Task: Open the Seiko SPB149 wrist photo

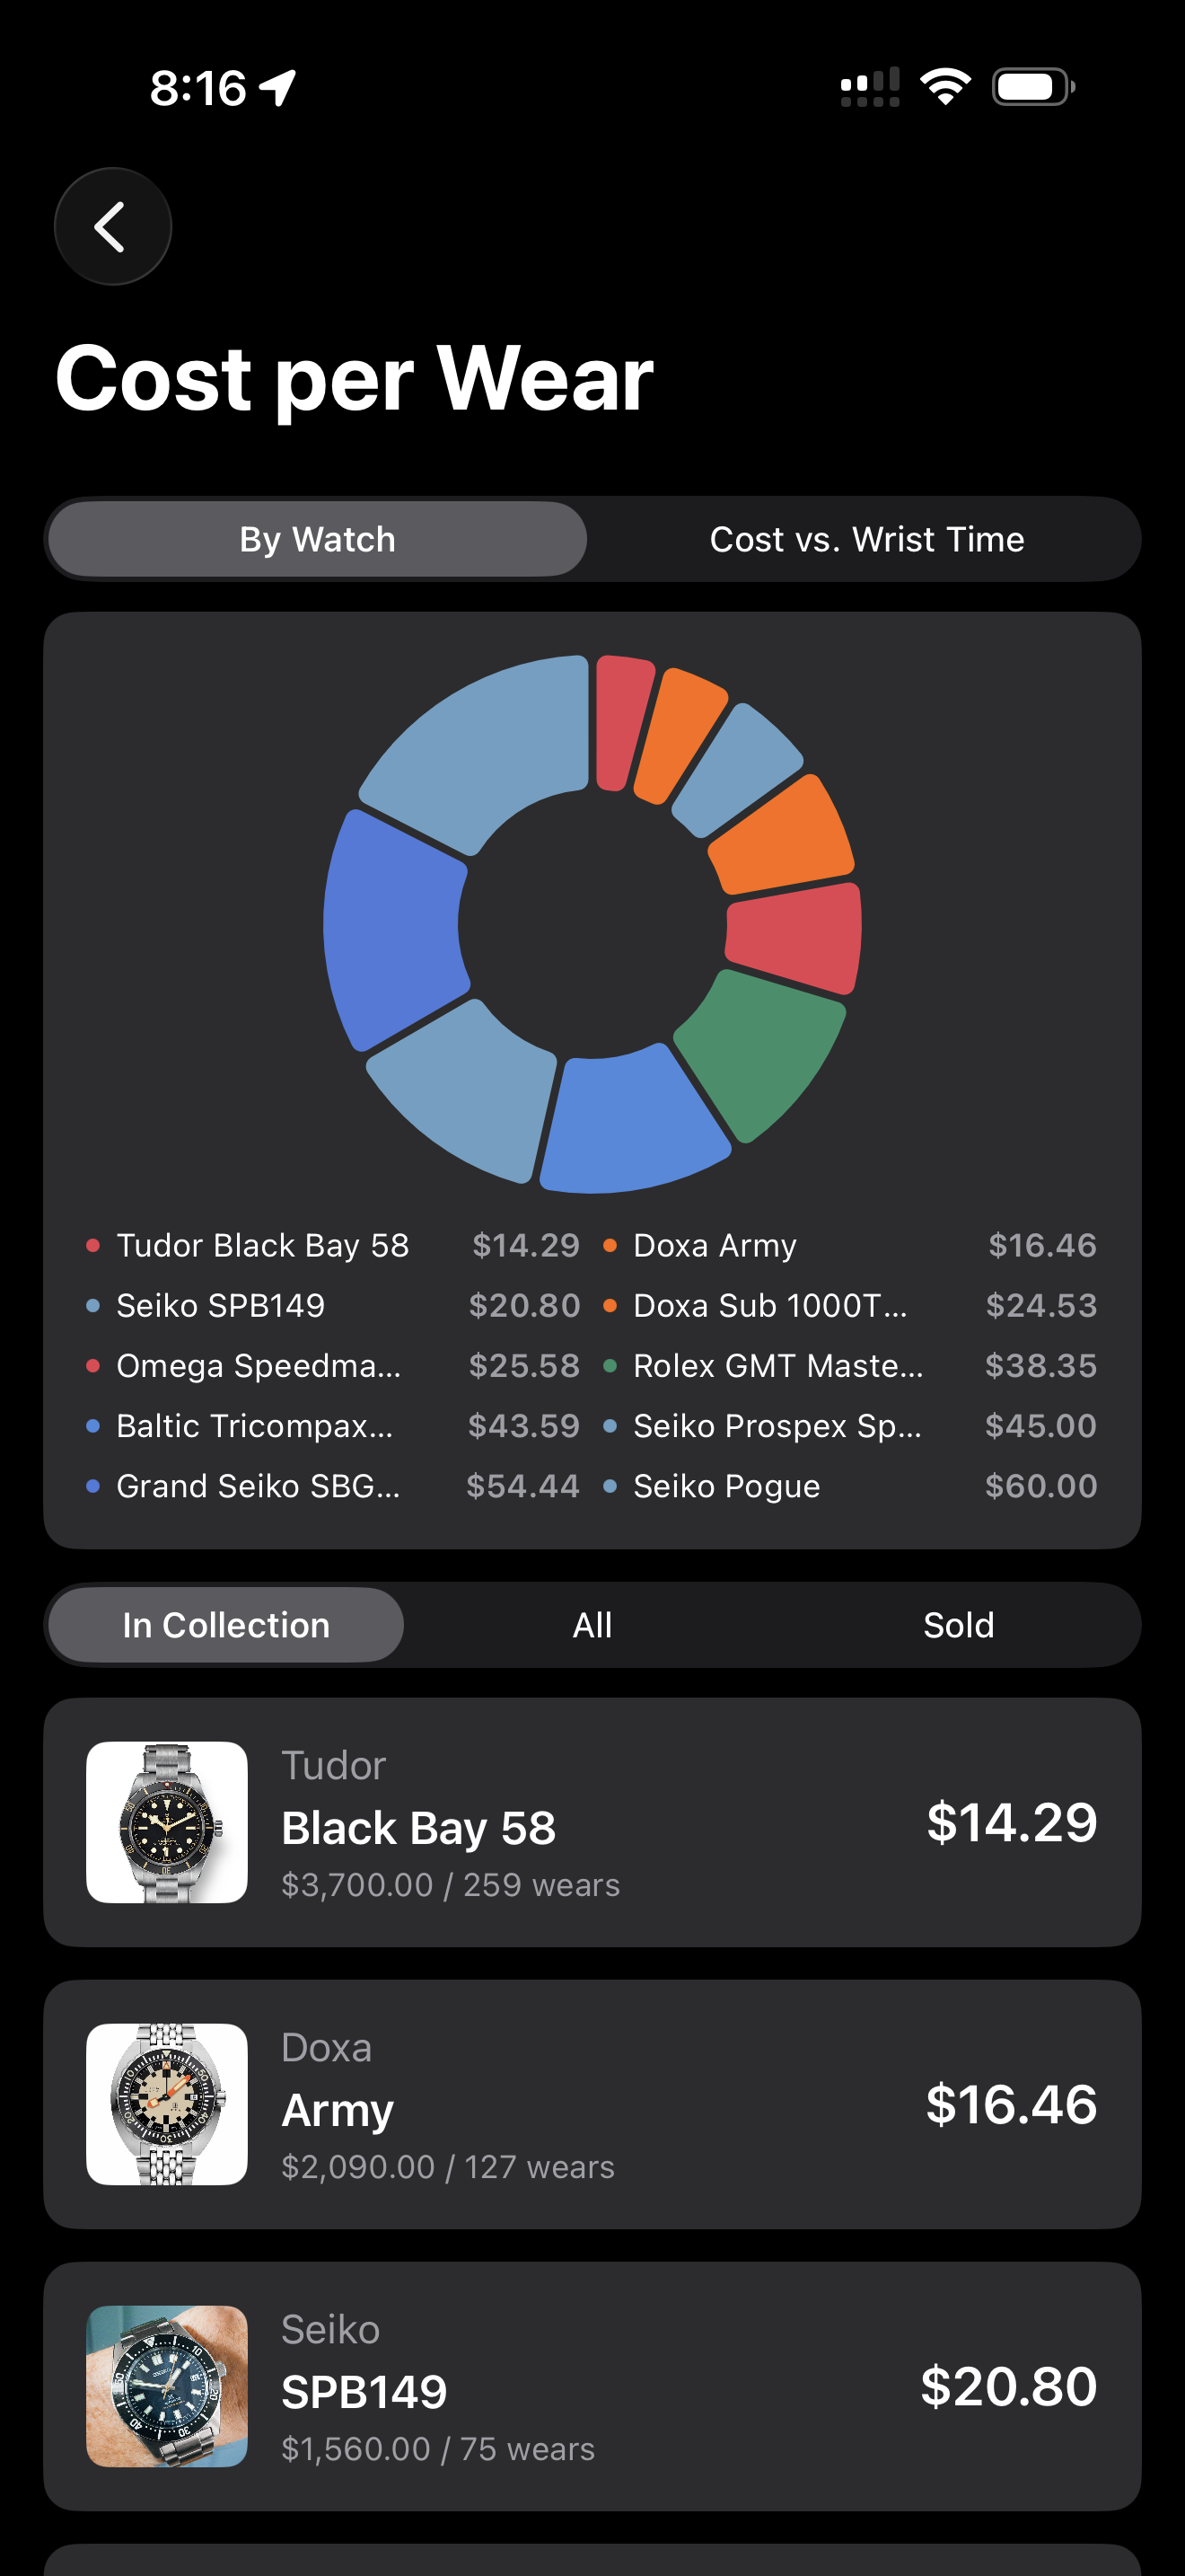Action: click(167, 2386)
